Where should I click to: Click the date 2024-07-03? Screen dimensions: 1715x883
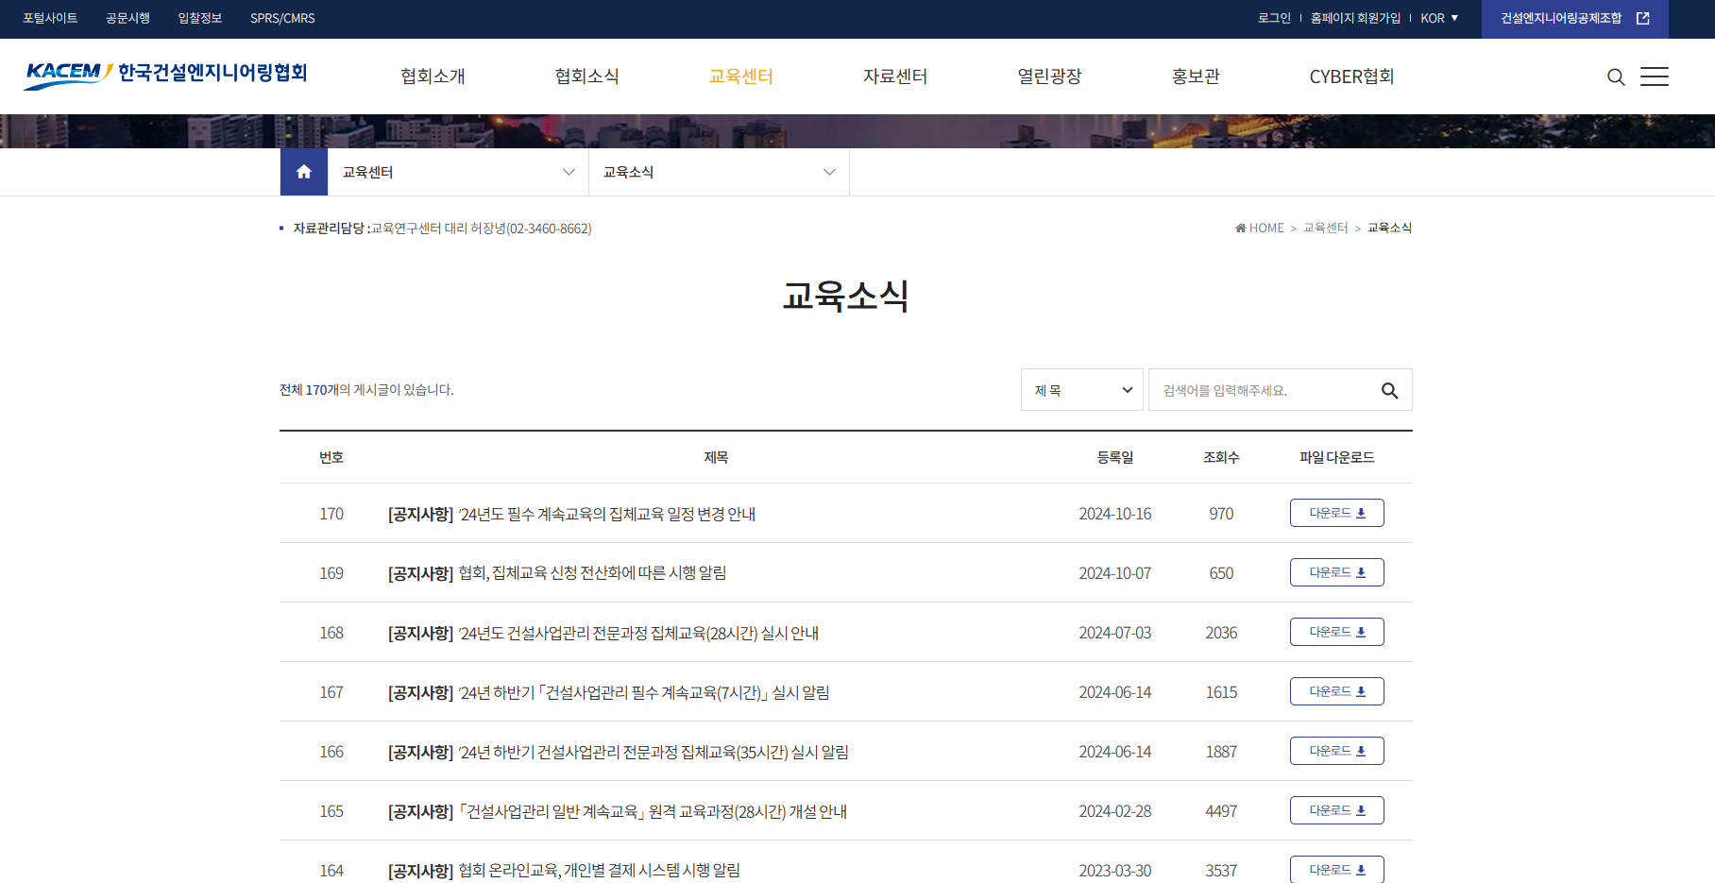1115,633
